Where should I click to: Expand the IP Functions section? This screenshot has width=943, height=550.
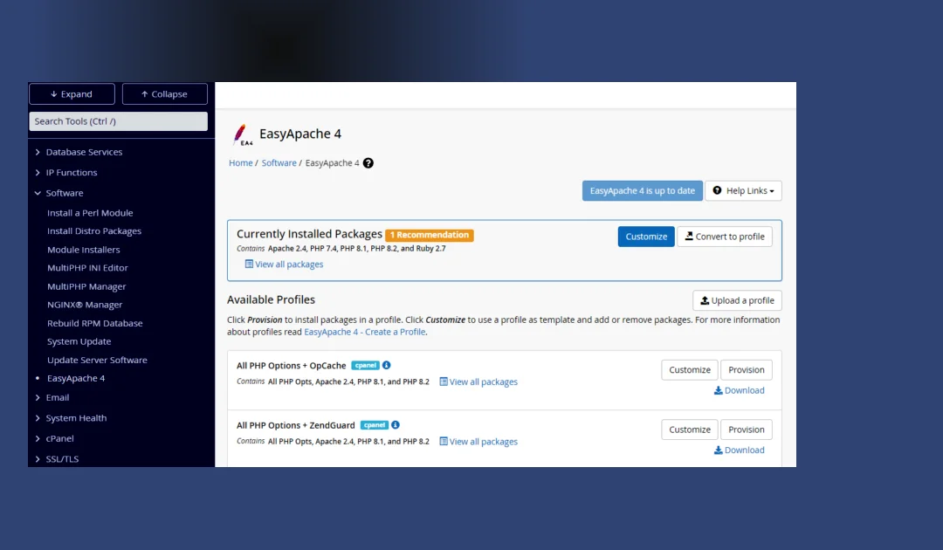pos(71,173)
